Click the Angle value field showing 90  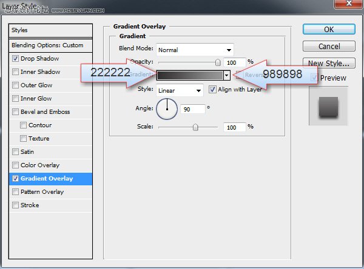193,109
